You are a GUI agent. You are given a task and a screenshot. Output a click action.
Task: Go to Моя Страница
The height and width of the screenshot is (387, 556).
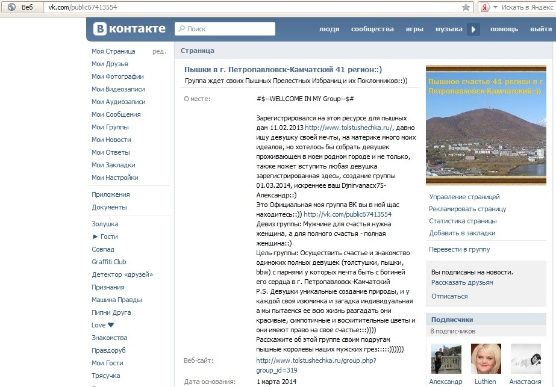tap(113, 51)
